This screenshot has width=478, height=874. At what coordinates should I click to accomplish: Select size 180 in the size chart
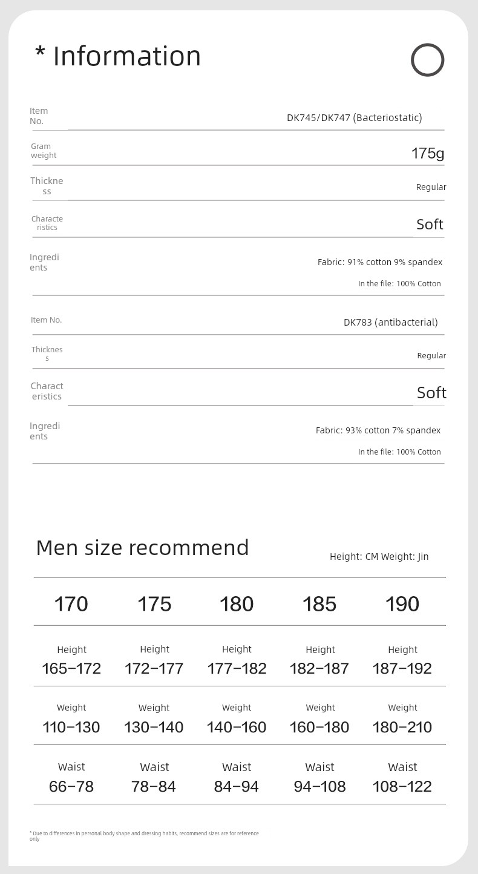point(237,603)
